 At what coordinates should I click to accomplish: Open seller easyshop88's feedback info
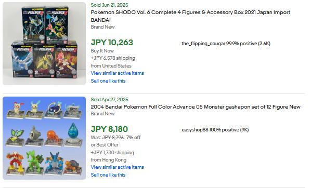click(215, 130)
